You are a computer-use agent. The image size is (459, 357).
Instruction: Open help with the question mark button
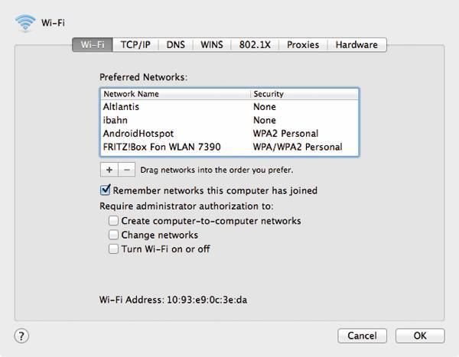21,336
